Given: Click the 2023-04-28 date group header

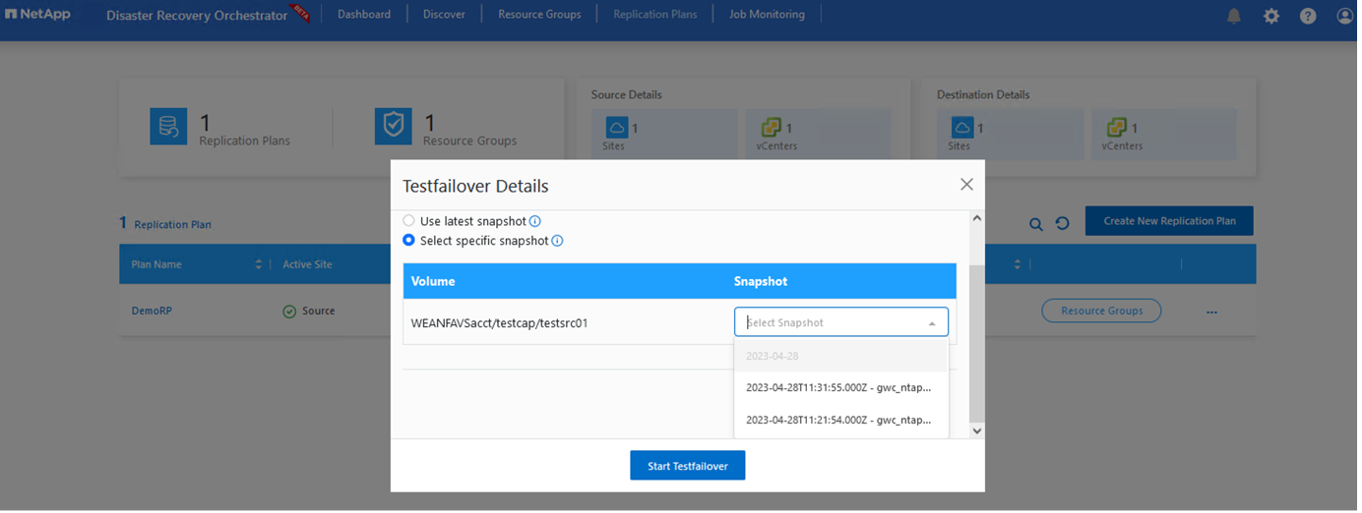Looking at the screenshot, I should (x=842, y=358).
